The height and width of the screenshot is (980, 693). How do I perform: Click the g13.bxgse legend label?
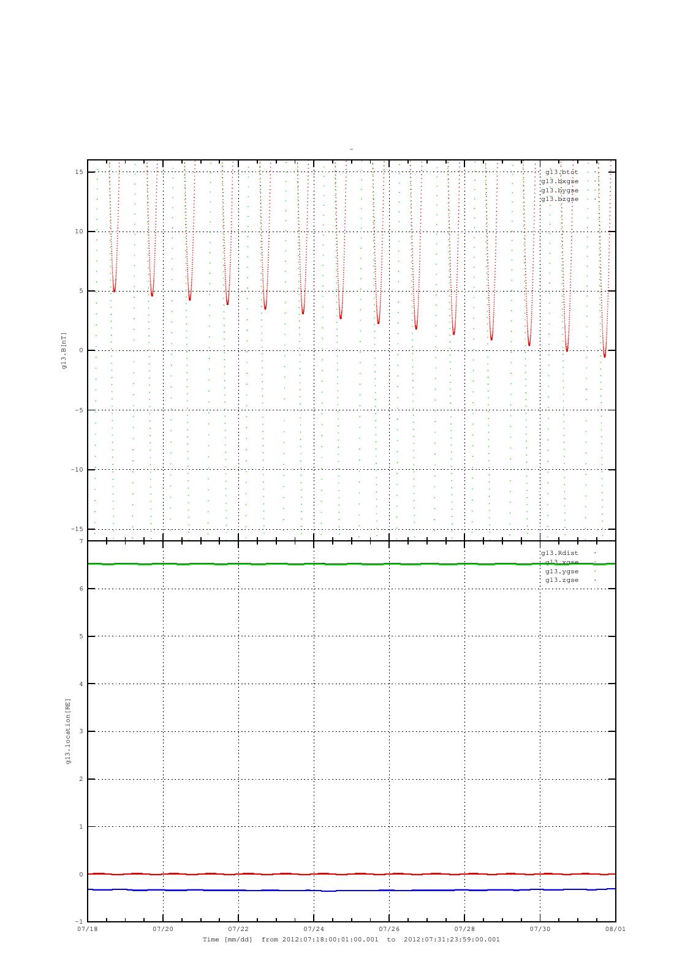point(559,181)
